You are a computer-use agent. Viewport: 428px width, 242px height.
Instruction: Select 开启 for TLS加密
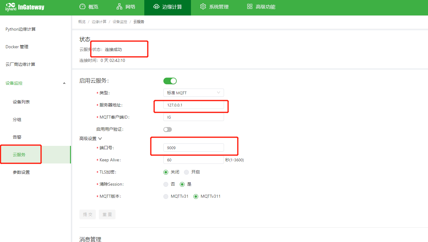(x=186, y=172)
